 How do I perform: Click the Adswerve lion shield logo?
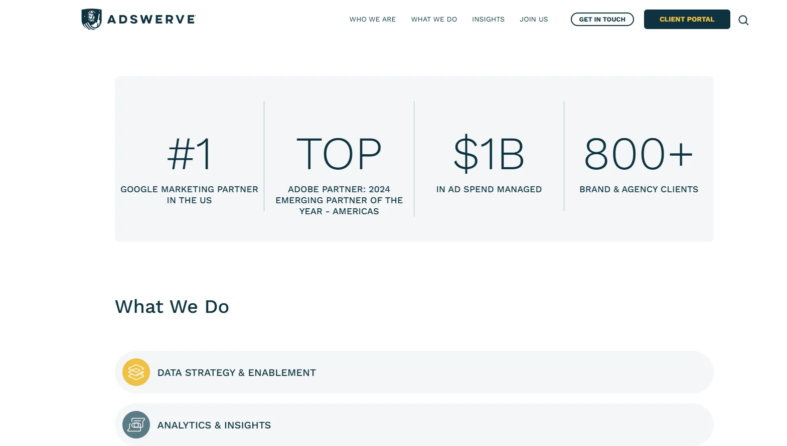[91, 19]
